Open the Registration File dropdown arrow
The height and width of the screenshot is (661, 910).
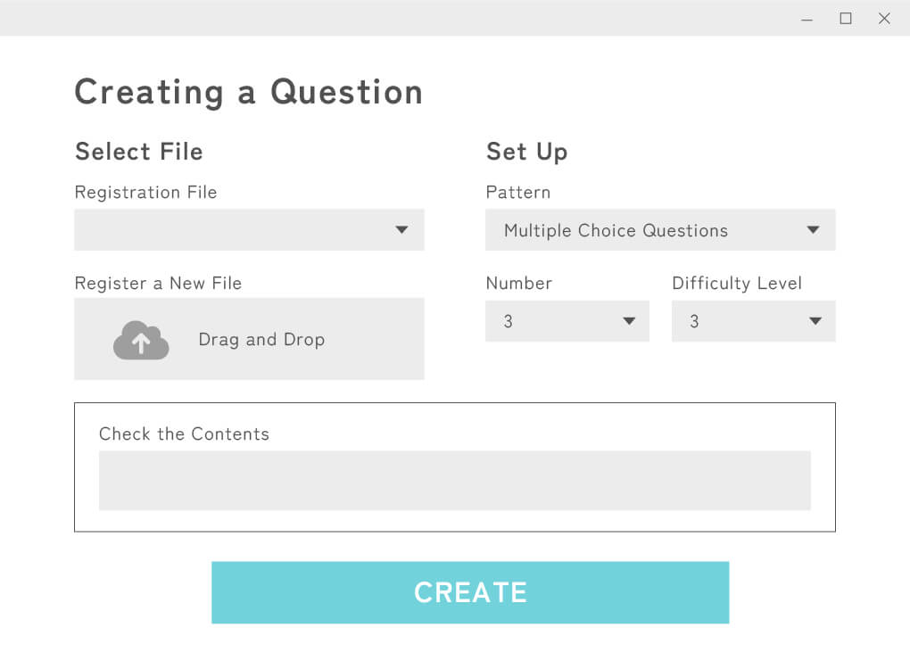tap(401, 230)
